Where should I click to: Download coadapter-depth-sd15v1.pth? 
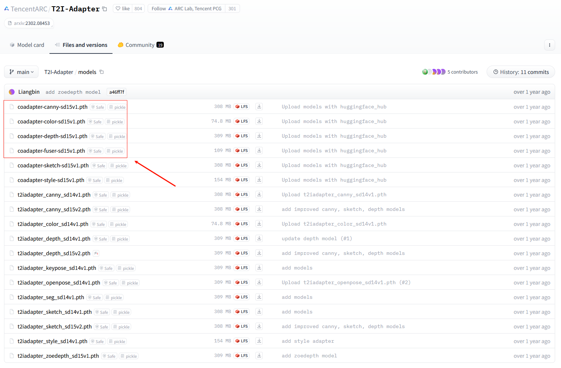259,136
